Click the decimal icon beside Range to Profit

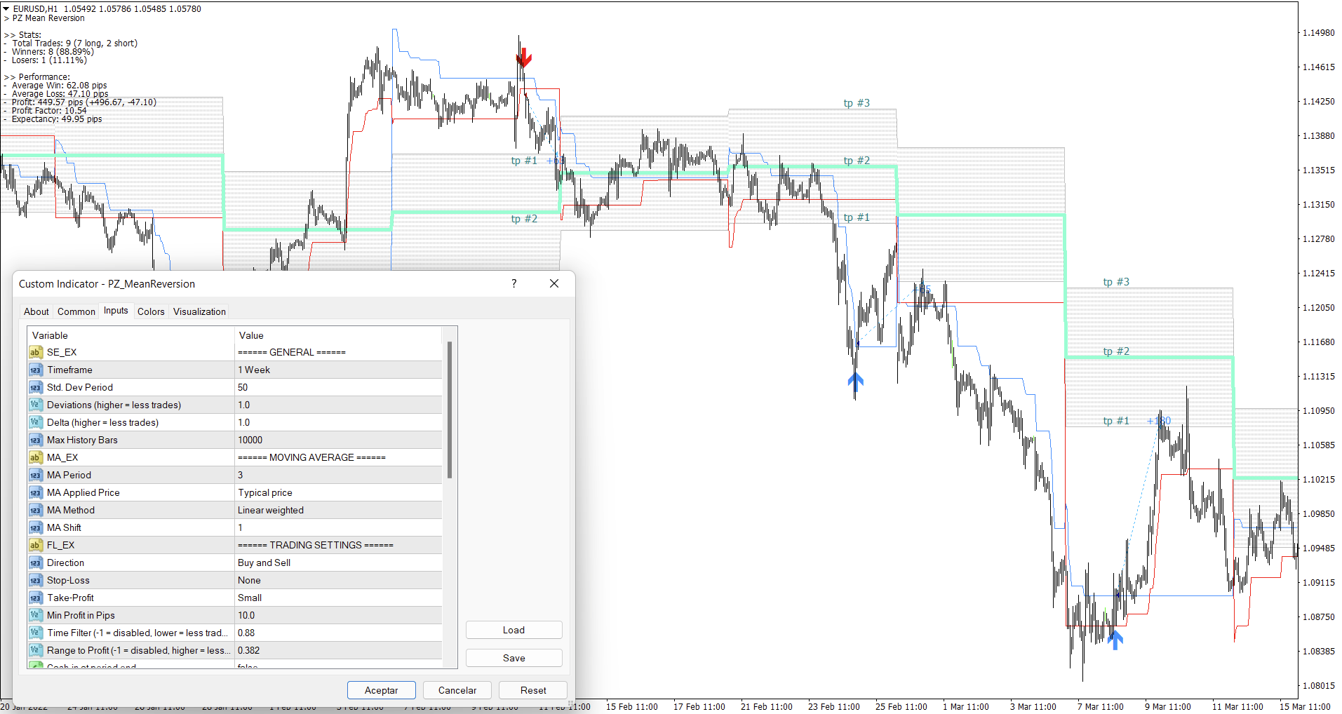pyautogui.click(x=35, y=650)
